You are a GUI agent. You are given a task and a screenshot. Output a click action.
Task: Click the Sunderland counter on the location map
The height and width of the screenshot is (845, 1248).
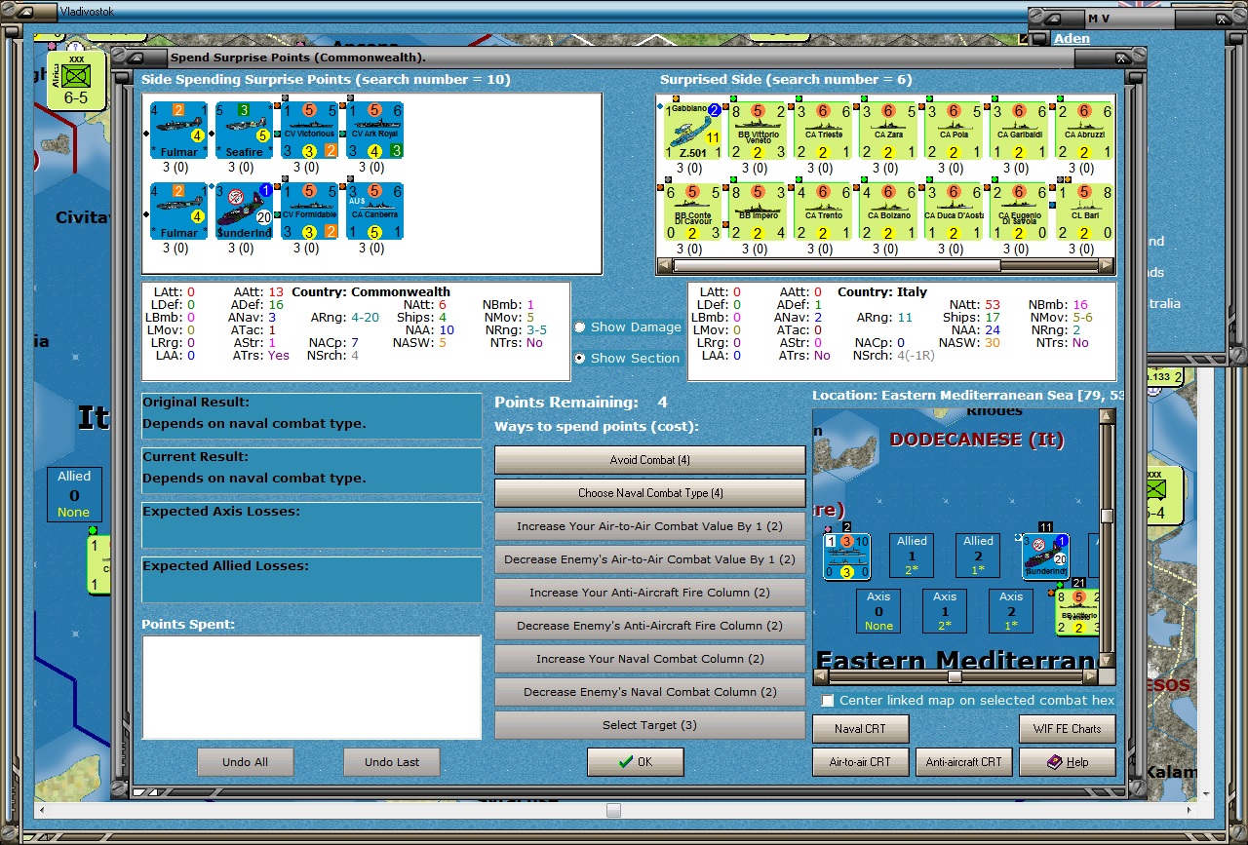[1045, 557]
